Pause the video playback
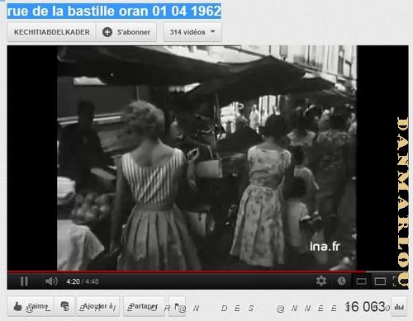Viewport: 413px width, 321px height. point(24,281)
